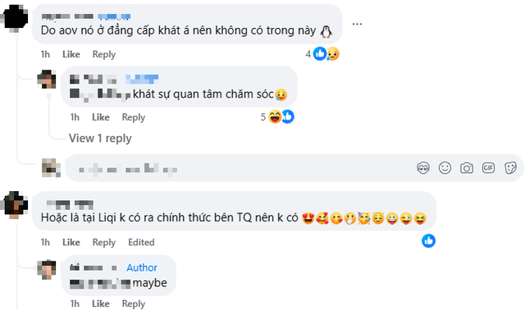Viewport: 525px width, 310px height.
Task: Click the like reaction on 'Hoặc là tại Liqi' comment
Action: (428, 241)
